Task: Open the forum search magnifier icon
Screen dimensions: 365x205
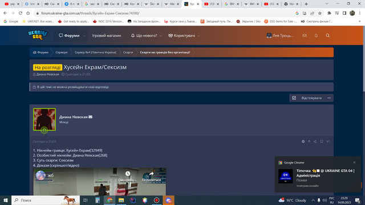Action: point(327,35)
